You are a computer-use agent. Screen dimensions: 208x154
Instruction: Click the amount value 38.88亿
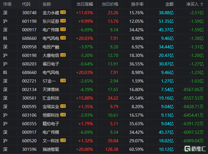(166, 13)
